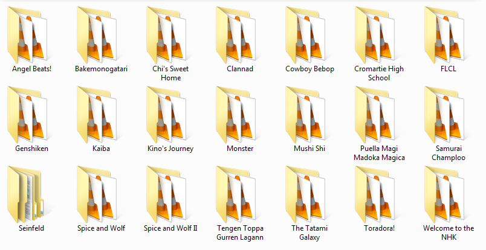Click the "Seinfeld" name label
Image resolution: width=486 pixels, height=250 pixels.
click(x=31, y=228)
